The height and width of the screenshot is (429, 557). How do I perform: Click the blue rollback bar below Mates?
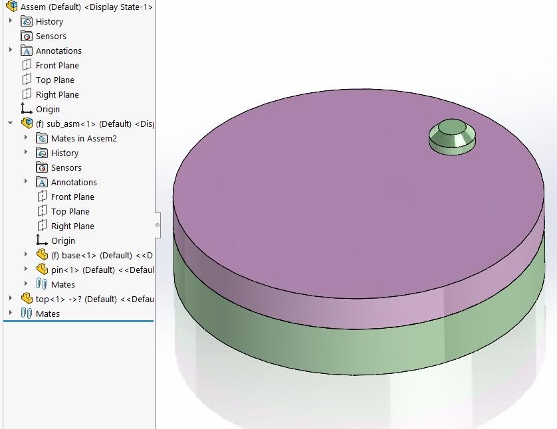pyautogui.click(x=78, y=321)
